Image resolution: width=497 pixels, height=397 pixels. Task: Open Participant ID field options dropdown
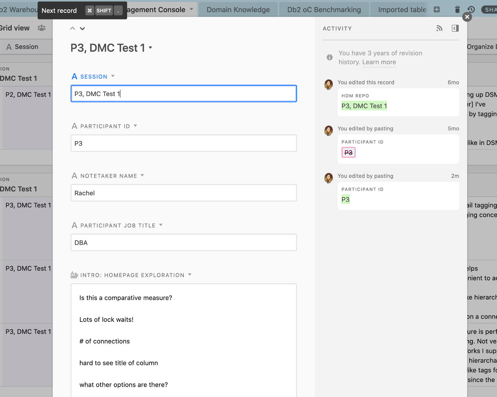135,126
